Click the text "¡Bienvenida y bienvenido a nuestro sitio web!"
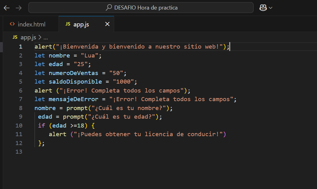This screenshot has width=317, height=189. pos(139,47)
